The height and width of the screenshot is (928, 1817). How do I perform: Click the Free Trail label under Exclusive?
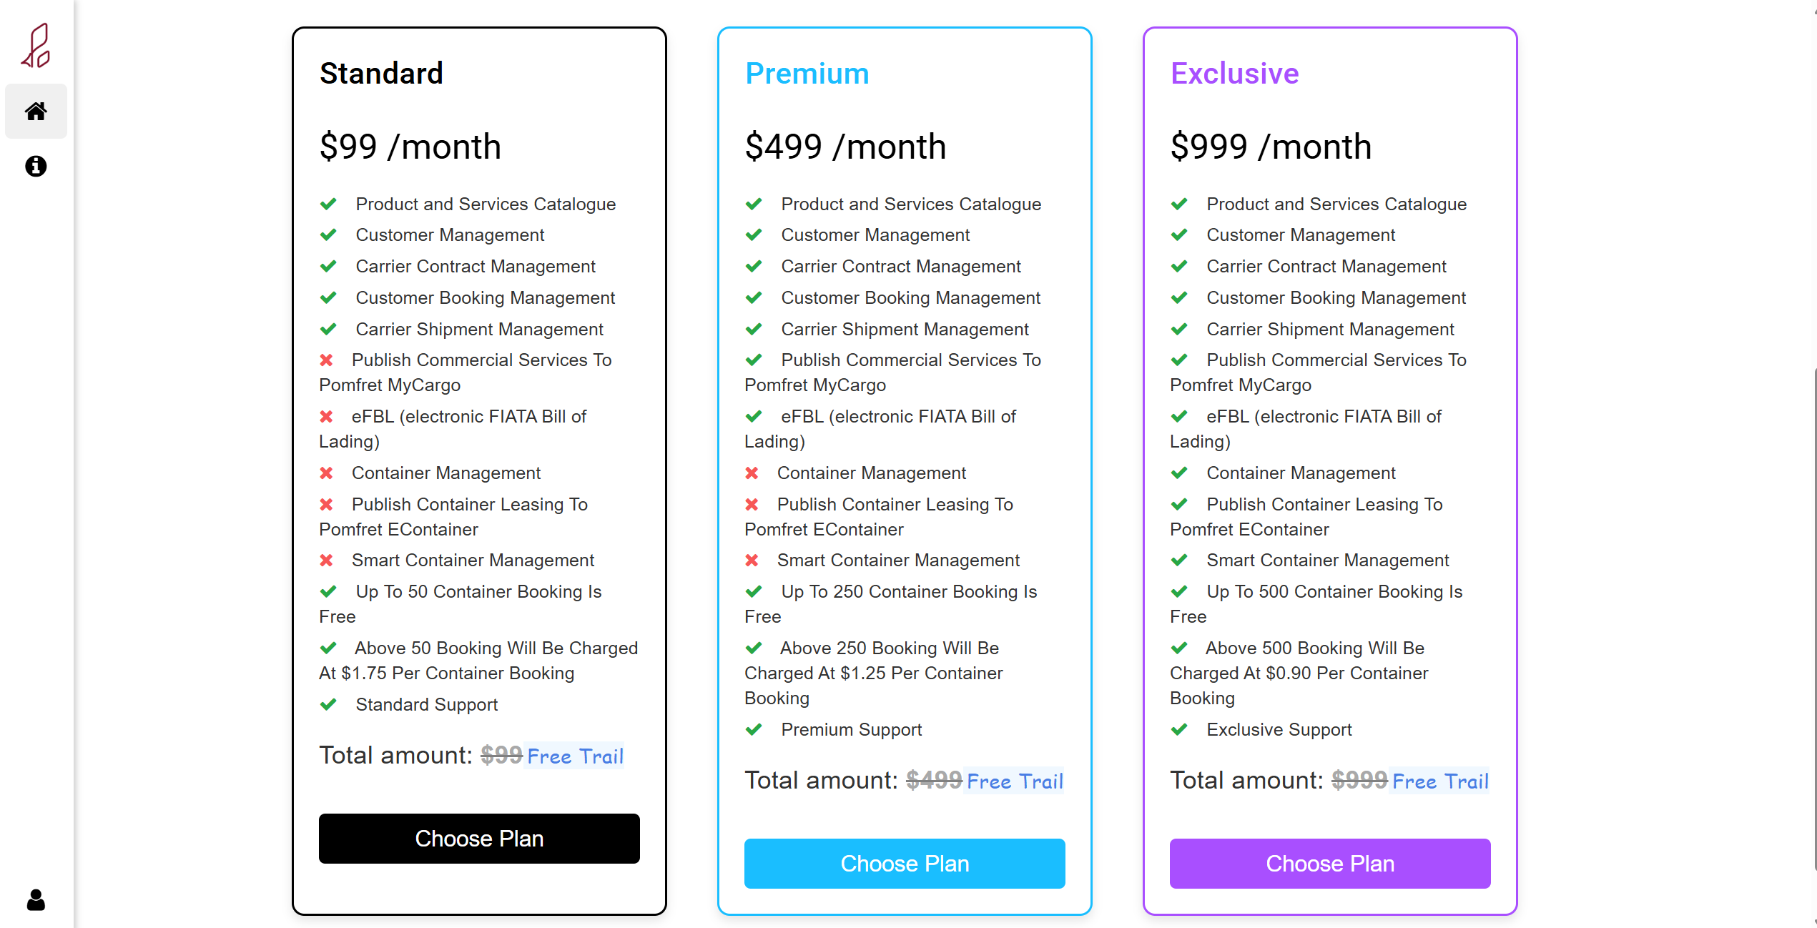coord(1440,781)
